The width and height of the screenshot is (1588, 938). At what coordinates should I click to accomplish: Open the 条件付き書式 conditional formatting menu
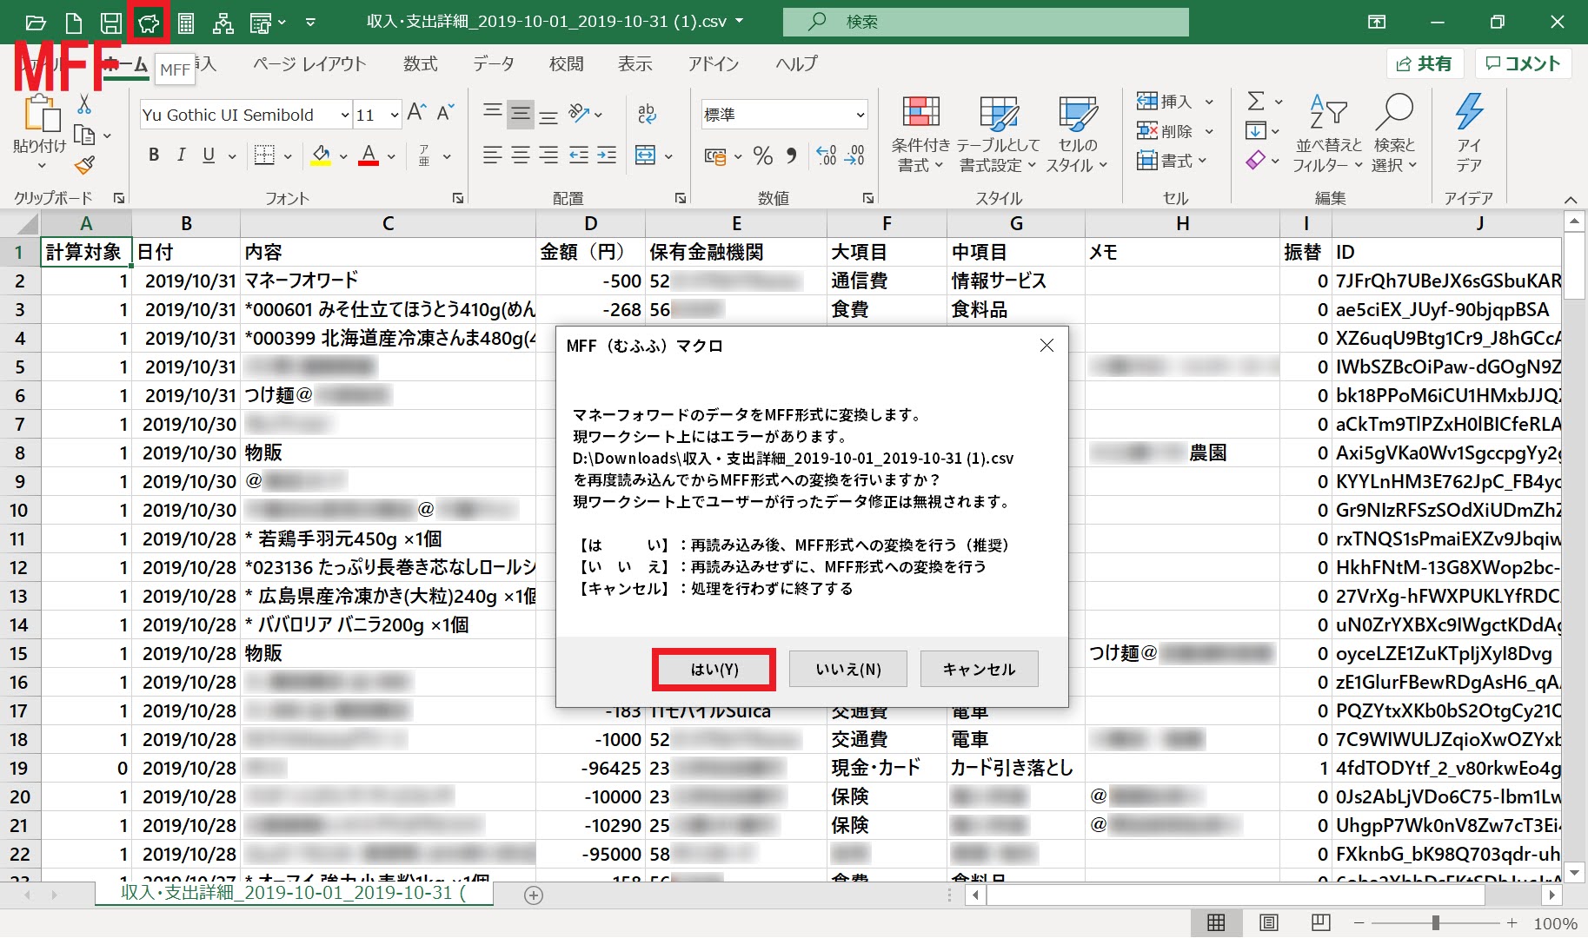pos(920,134)
